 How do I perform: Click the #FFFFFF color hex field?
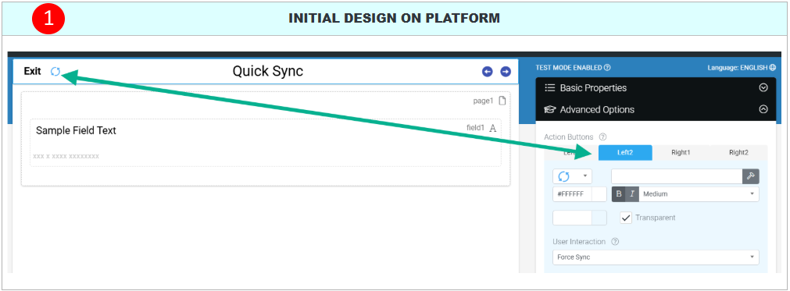click(572, 194)
